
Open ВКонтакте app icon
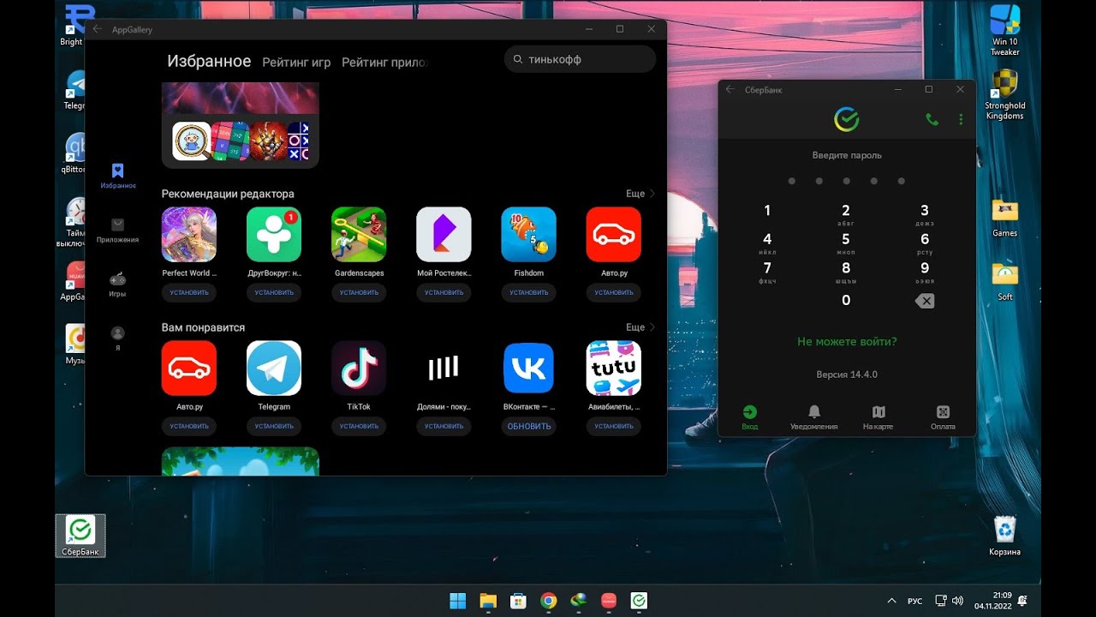point(528,368)
